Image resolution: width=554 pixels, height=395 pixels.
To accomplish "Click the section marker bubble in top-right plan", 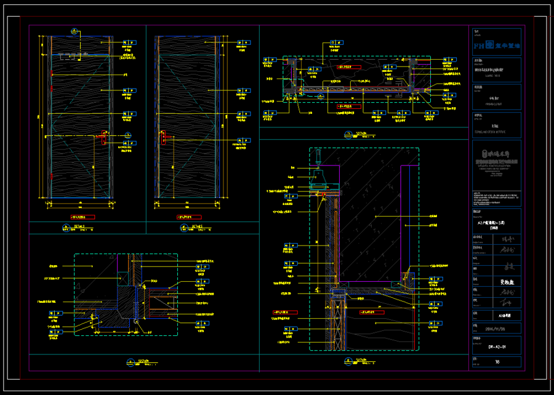I will tap(321, 96).
